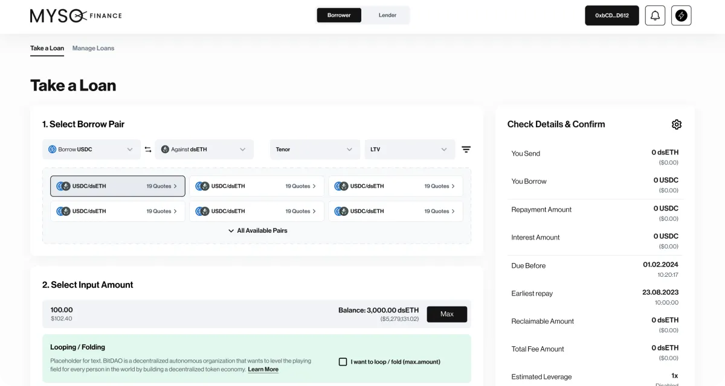725x386 pixels.
Task: Click the Estimated Leverage label
Action: pos(541,377)
